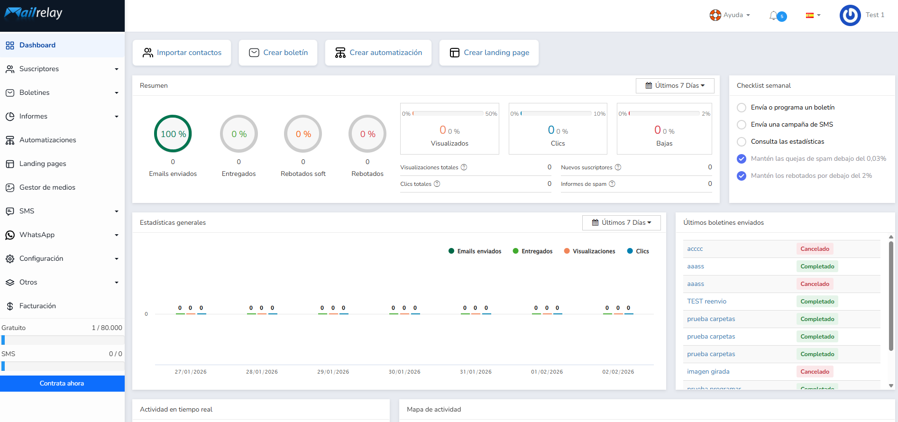Click the Mailrelay logo

(33, 13)
